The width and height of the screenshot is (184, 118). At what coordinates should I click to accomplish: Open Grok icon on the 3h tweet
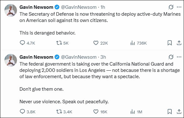(171, 57)
